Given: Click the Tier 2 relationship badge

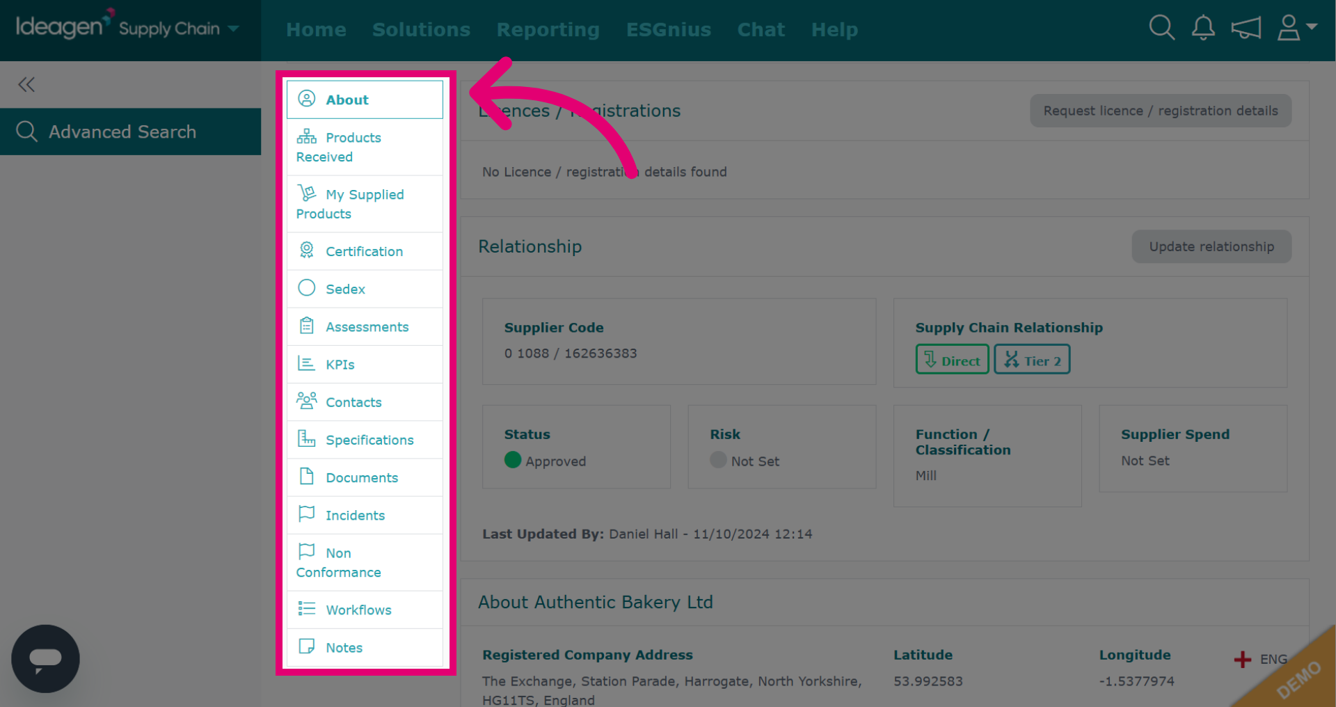Looking at the screenshot, I should (x=1032, y=360).
